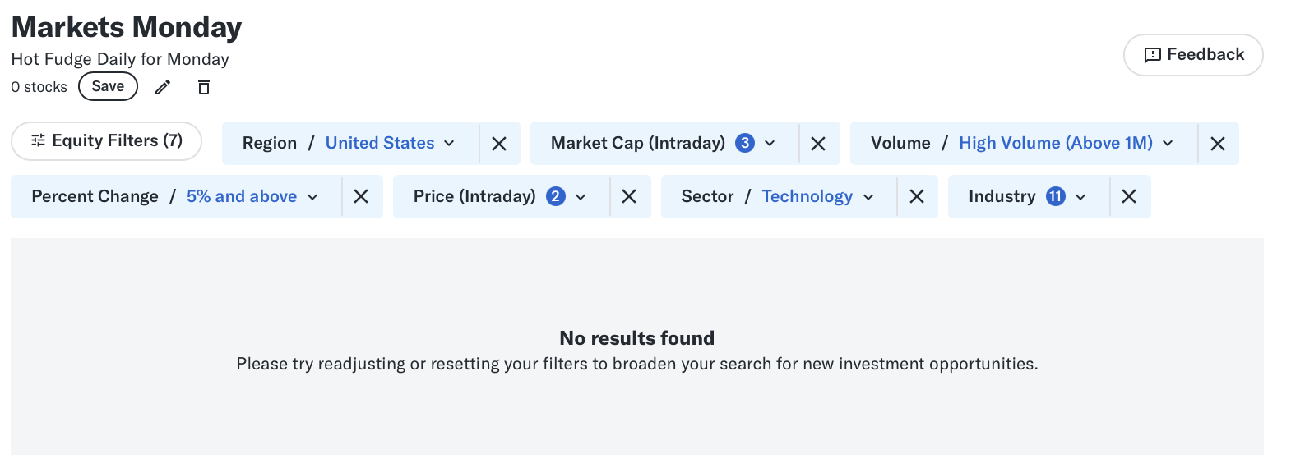Open the Equity Filters (7) panel
The height and width of the screenshot is (468, 1291).
pos(106,141)
